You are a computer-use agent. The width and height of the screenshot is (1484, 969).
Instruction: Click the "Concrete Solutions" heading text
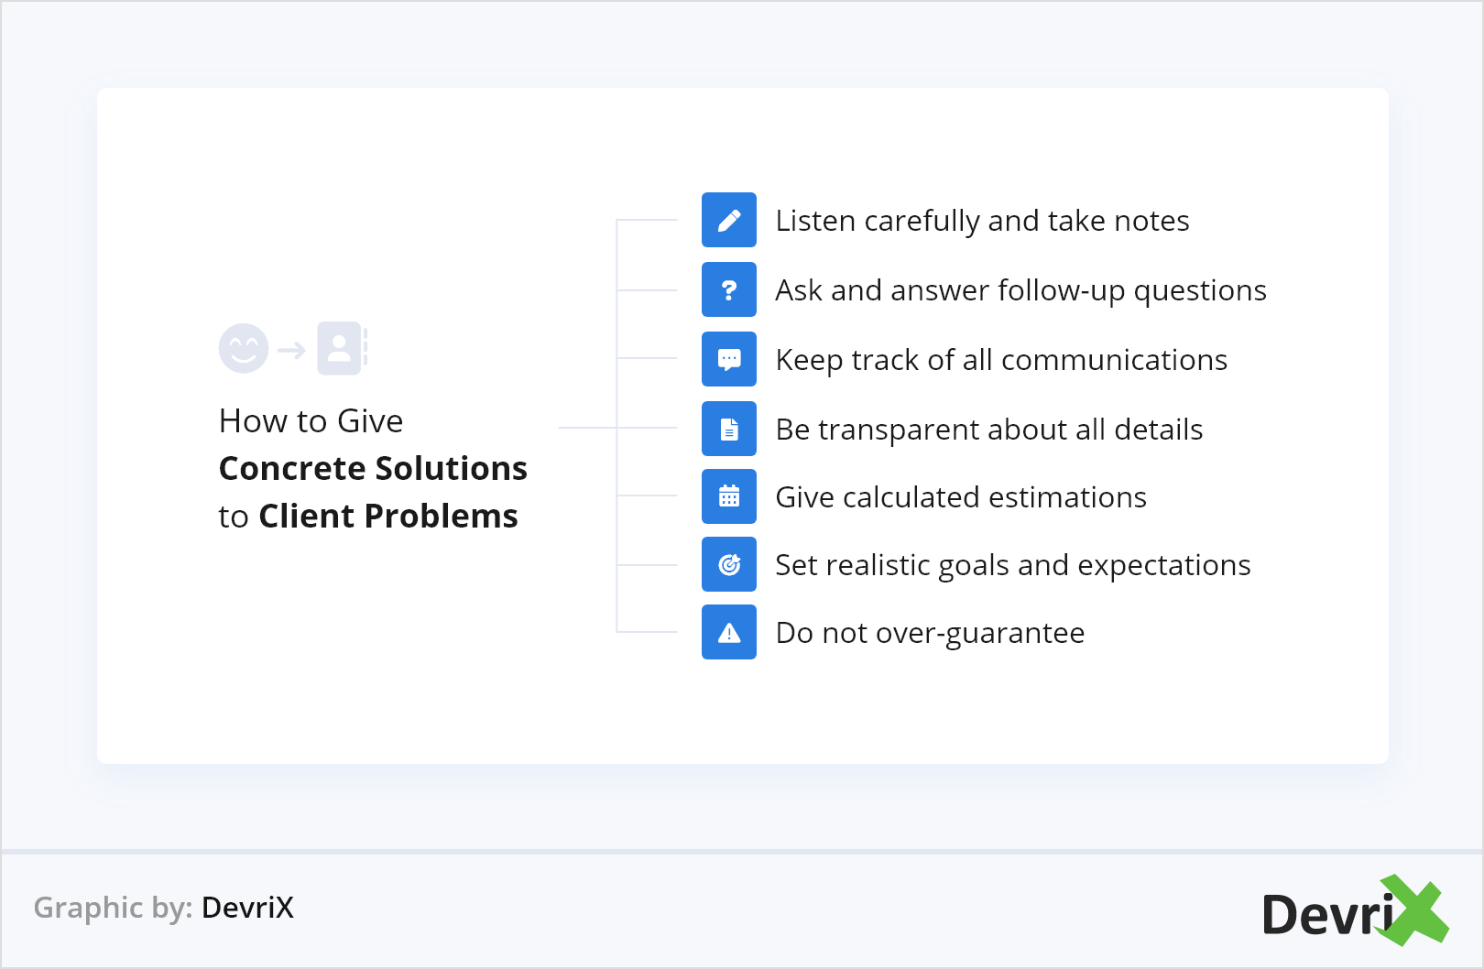click(373, 469)
